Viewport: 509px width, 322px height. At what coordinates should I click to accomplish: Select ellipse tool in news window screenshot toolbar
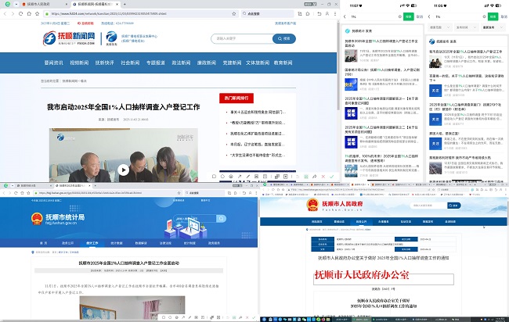tap(222, 176)
